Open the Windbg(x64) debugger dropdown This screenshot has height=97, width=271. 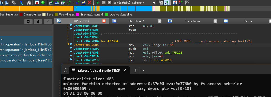(x=154, y=3)
